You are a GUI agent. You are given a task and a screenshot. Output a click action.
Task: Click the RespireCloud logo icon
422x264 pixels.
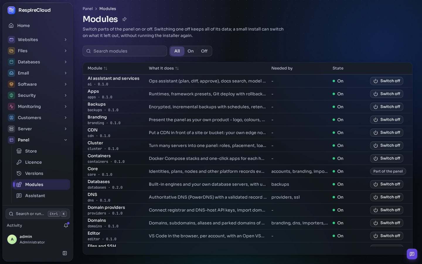(11, 10)
